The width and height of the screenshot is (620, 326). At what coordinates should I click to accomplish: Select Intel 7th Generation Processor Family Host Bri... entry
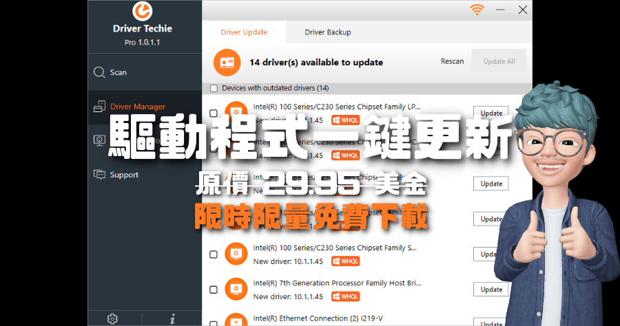[337, 283]
